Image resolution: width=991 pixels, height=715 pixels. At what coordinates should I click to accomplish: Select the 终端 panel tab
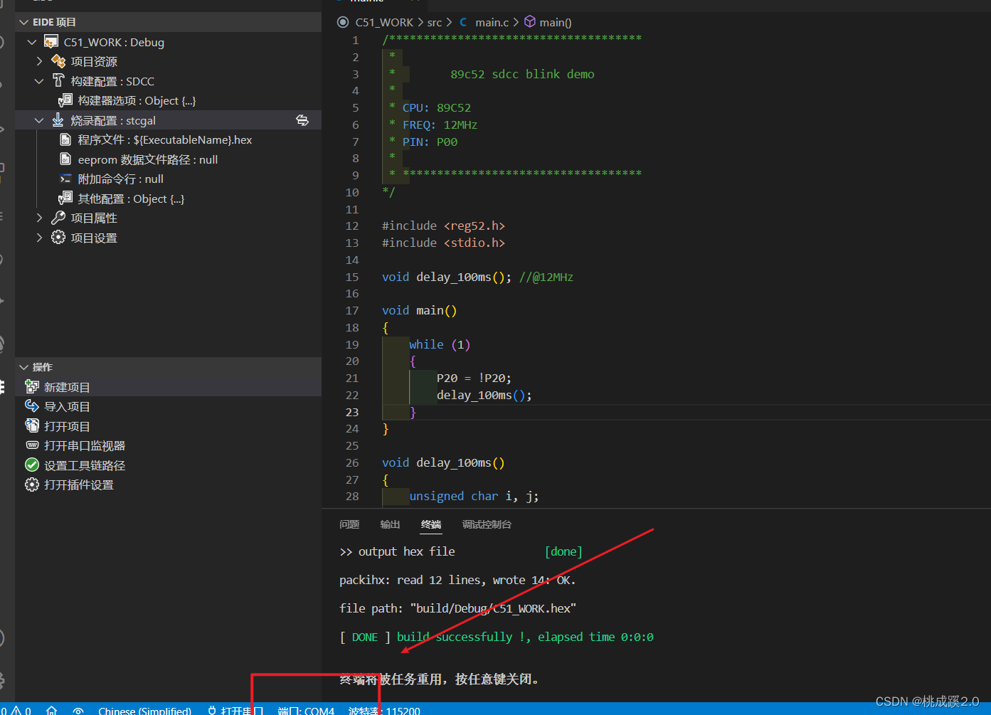coord(431,524)
